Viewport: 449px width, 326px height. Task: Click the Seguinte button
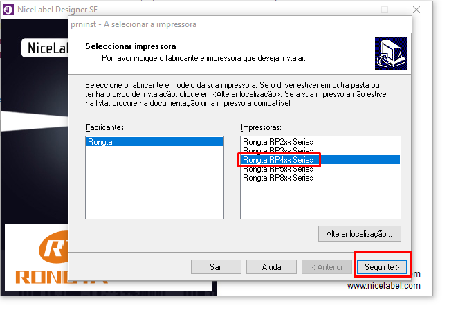pos(382,267)
